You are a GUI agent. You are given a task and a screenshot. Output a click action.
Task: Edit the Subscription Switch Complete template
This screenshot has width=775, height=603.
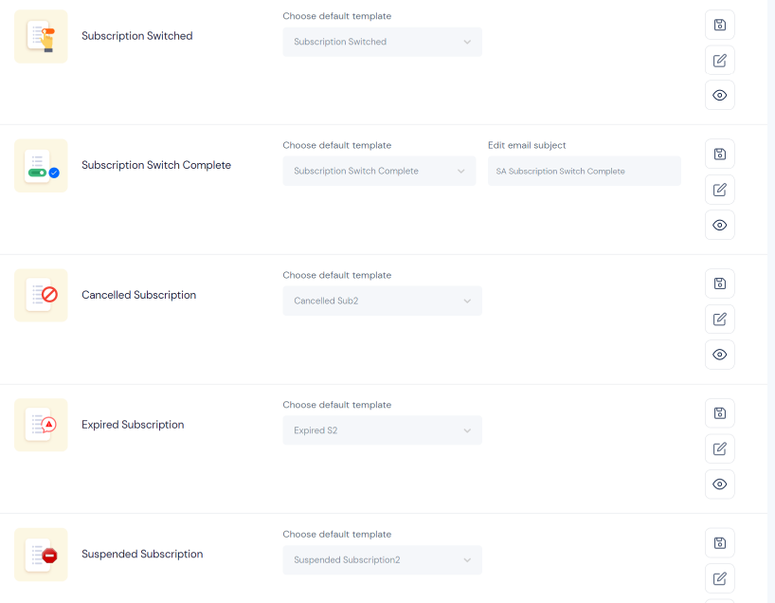(x=720, y=190)
